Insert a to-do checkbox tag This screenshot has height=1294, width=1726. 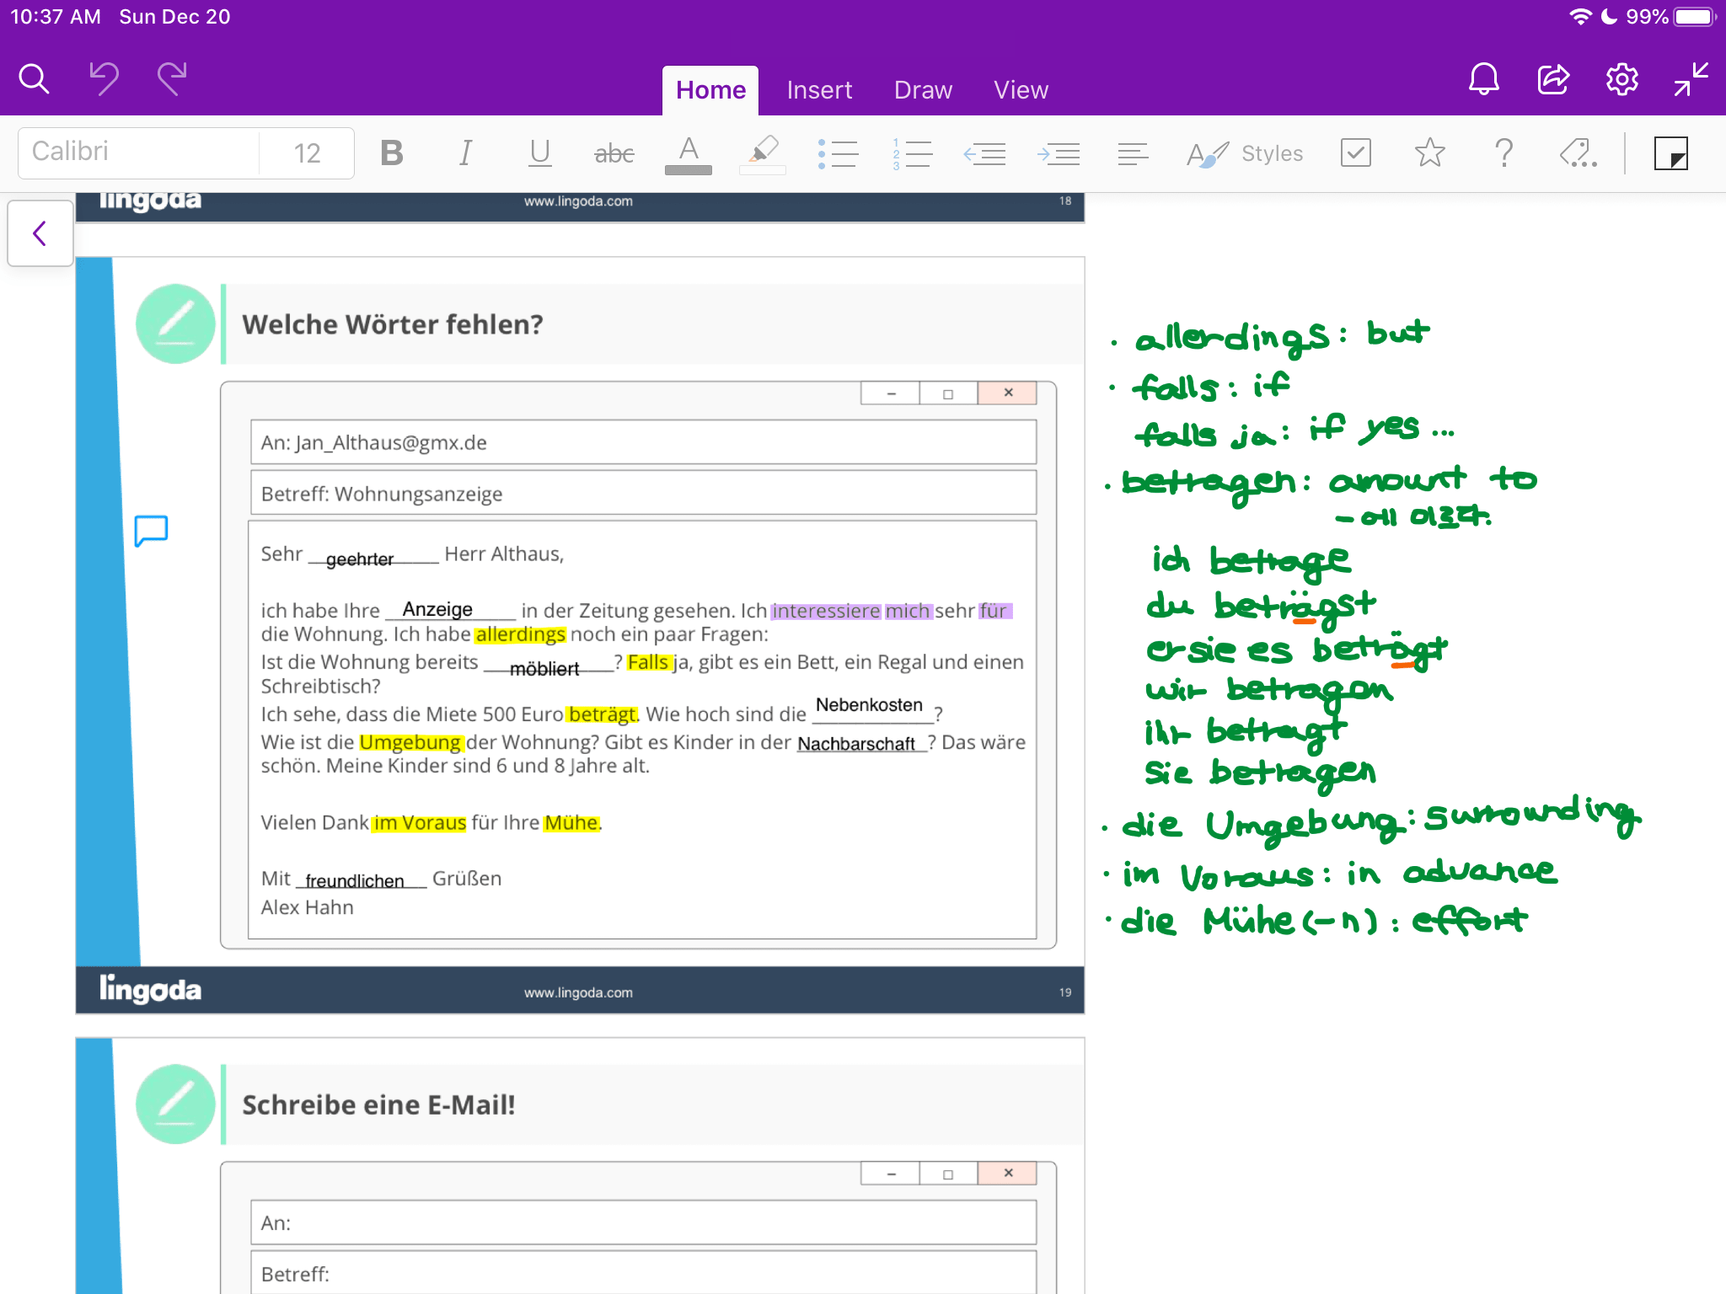[x=1355, y=153]
